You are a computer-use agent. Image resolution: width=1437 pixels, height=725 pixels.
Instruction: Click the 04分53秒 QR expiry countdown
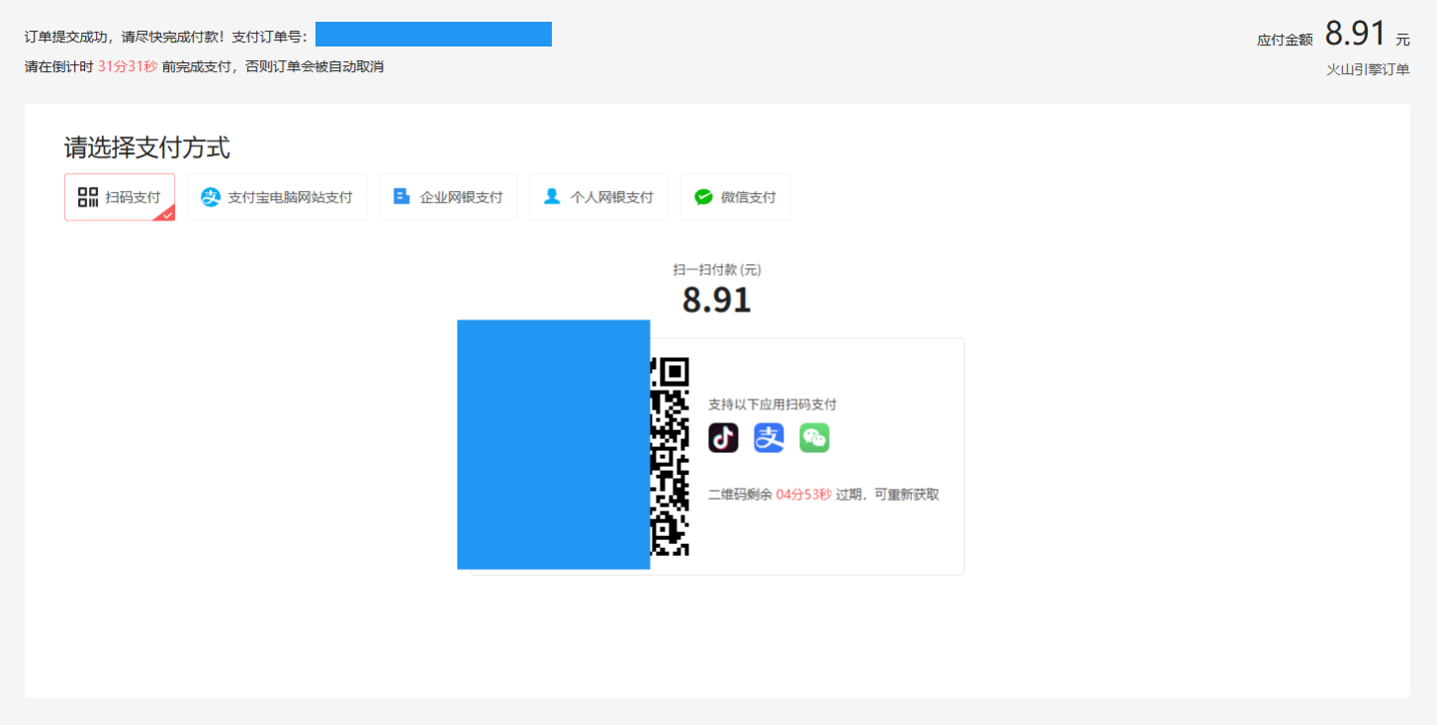coord(803,495)
